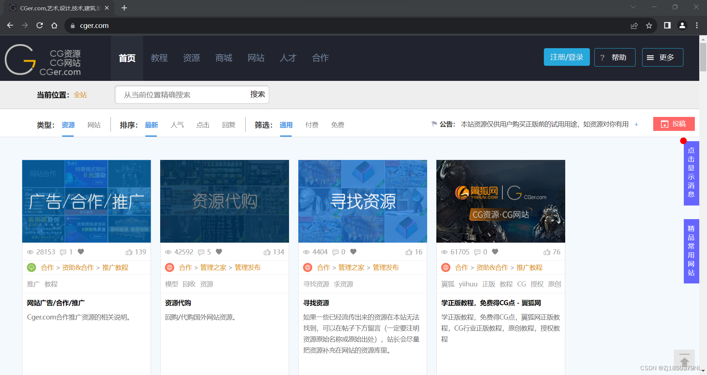The width and height of the screenshot is (707, 375).
Task: Open the 资源 navigation item
Action: [191, 58]
